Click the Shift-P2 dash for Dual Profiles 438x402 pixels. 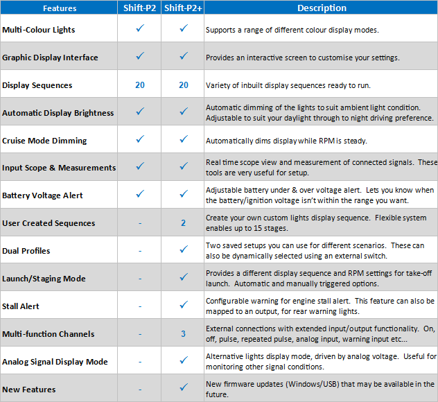(140, 251)
